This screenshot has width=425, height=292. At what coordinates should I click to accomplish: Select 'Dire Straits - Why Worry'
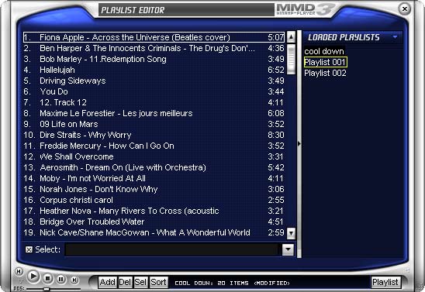point(154,135)
